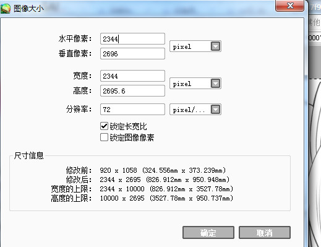The width and height of the screenshot is (321, 247).
Task: Uncheck the 锁定长宽比 checkbox
Action: pos(104,126)
